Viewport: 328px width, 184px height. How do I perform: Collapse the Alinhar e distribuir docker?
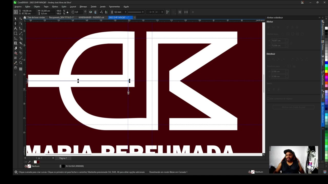point(320,18)
